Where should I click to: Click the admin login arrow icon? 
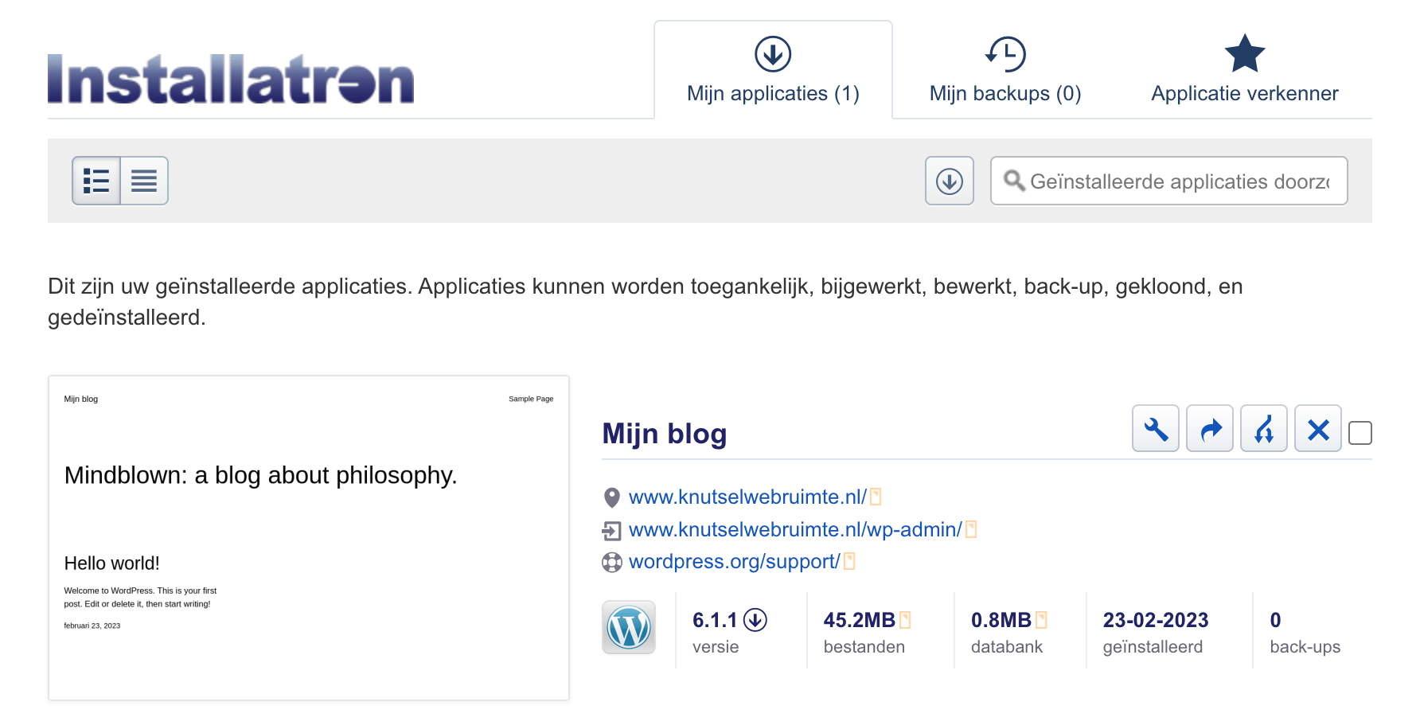pyautogui.click(x=612, y=530)
